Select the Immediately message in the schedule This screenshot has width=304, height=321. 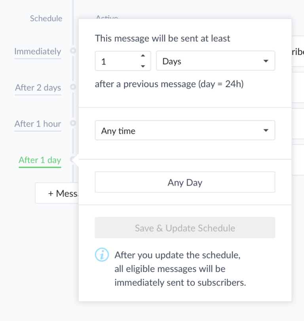pos(38,51)
